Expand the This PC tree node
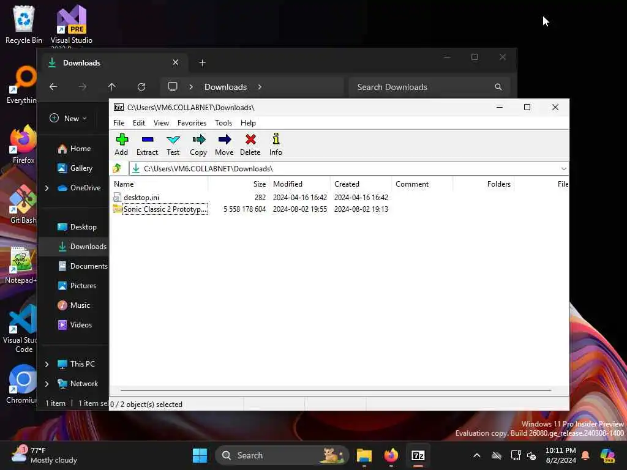 coord(47,364)
